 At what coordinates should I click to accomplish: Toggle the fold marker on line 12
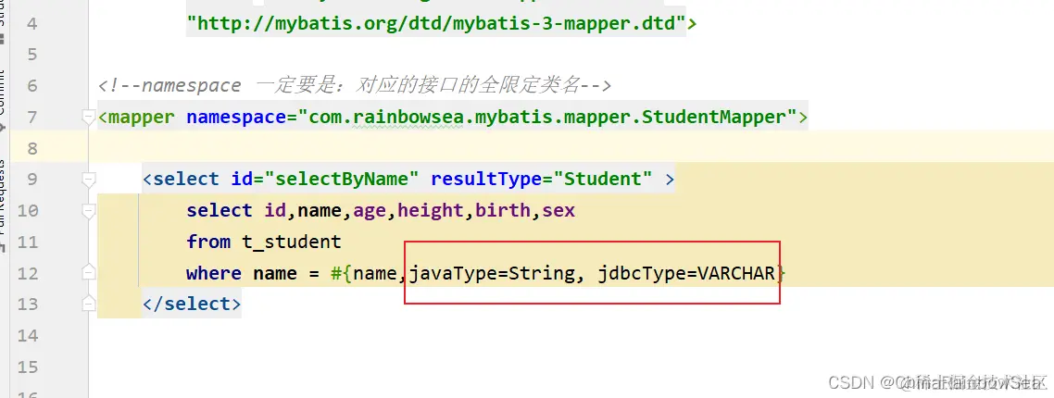point(88,273)
